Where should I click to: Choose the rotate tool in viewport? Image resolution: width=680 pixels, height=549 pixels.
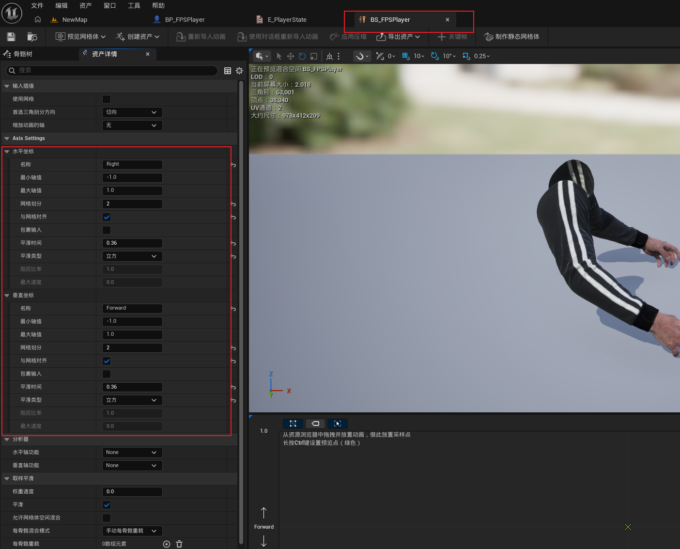tap(302, 56)
